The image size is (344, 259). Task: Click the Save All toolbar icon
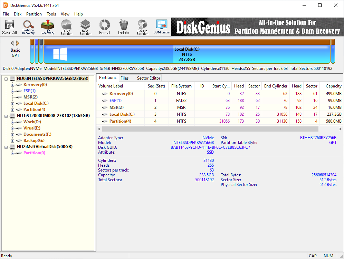click(x=9, y=27)
